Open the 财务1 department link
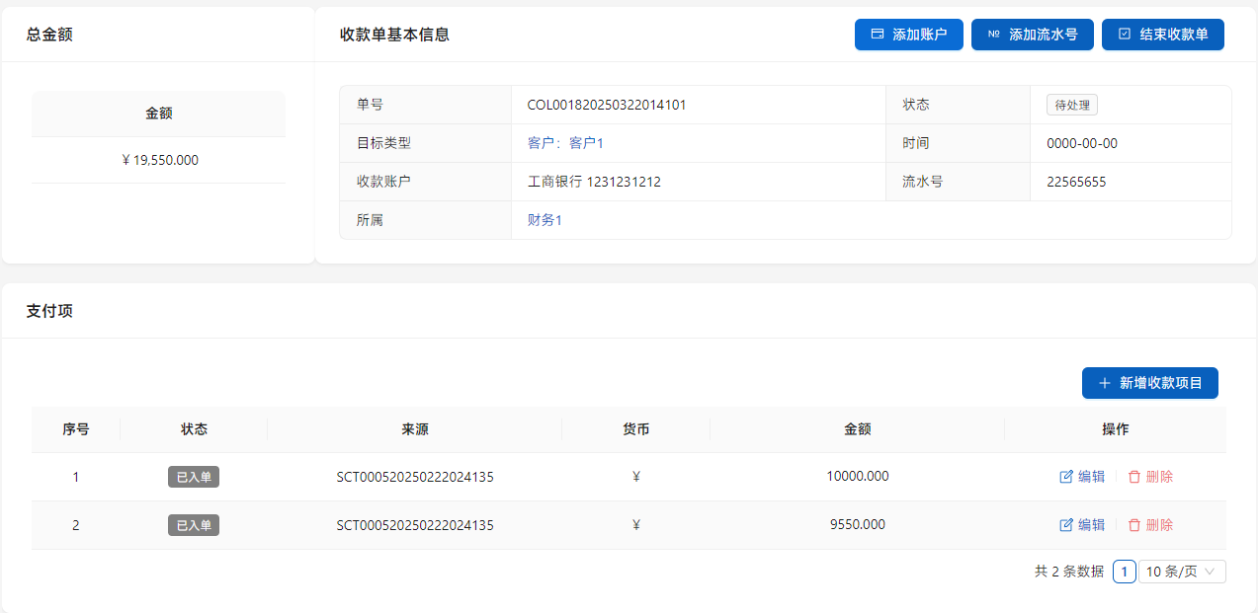Viewport: 1258px width, 613px height. (x=545, y=220)
